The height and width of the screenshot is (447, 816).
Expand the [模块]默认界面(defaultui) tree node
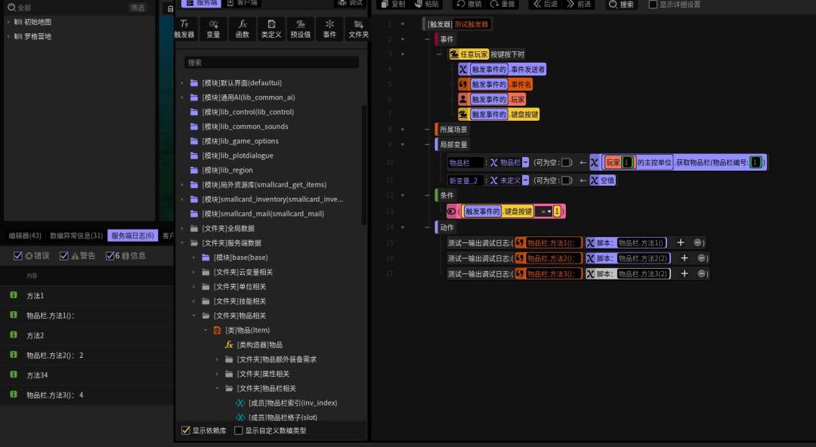click(x=182, y=83)
